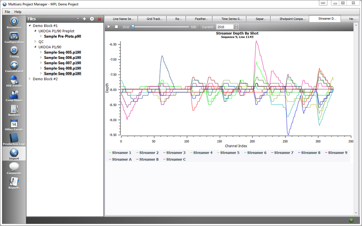Click the plus icon to add files
Screen dimensions: 362x226
pos(84,19)
